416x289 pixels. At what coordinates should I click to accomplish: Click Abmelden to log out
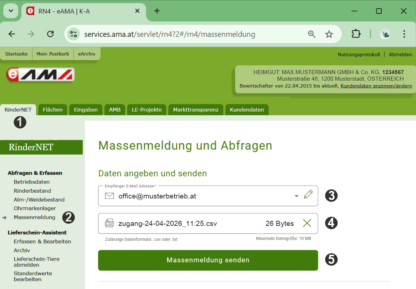click(400, 54)
